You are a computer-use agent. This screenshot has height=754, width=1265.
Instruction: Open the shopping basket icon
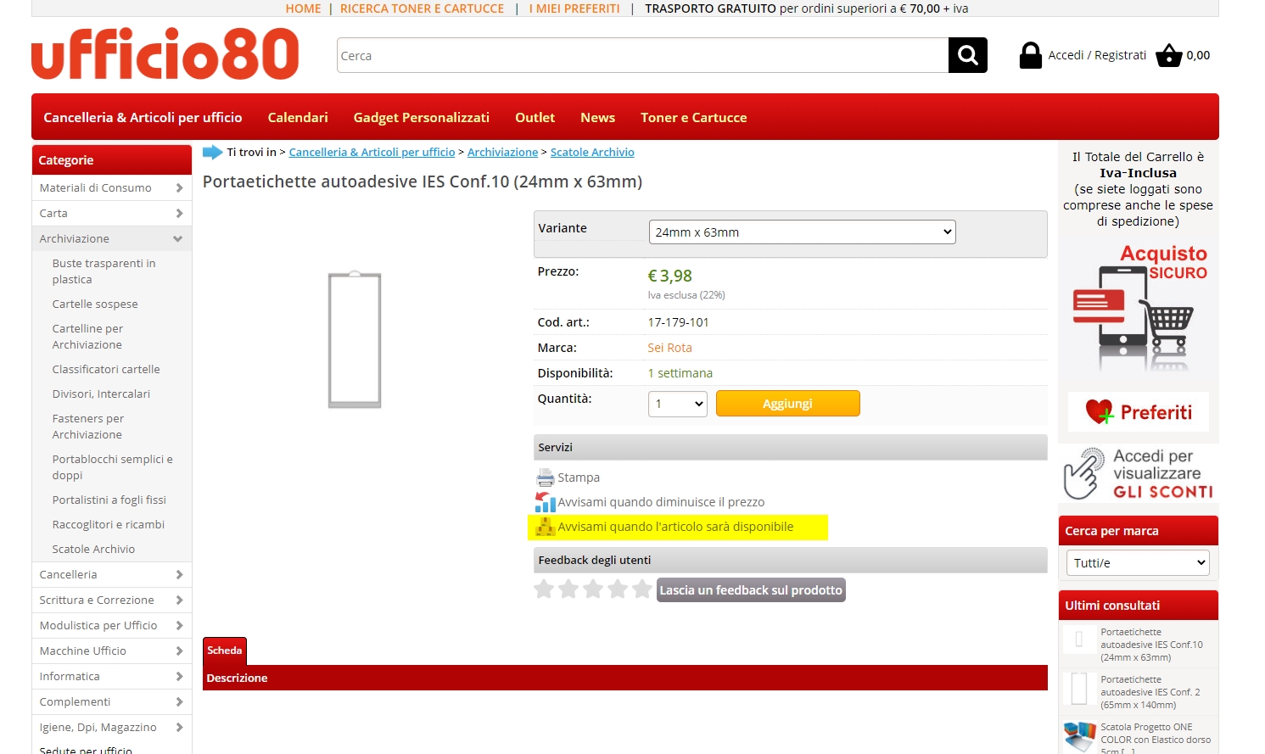click(1169, 55)
